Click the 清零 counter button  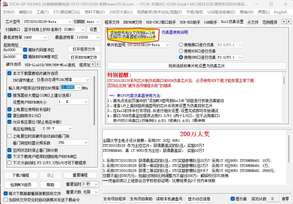(285, 199)
